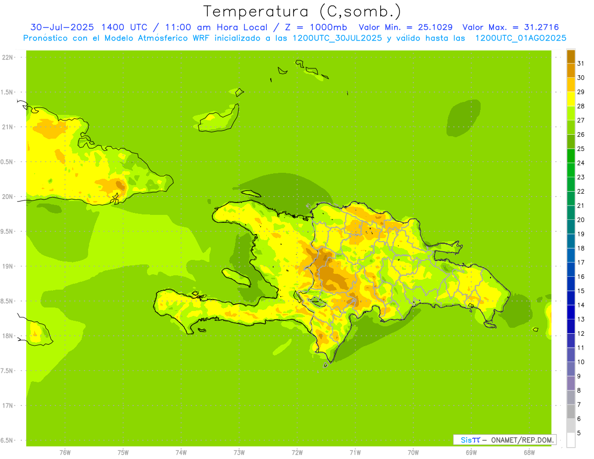Click the '74W' longitude label
This screenshot has height=459, width=594.
[181, 453]
